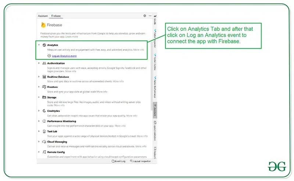Click the Cloud Messaging cloud icon
The width and height of the screenshot is (294, 181).
(44, 142)
